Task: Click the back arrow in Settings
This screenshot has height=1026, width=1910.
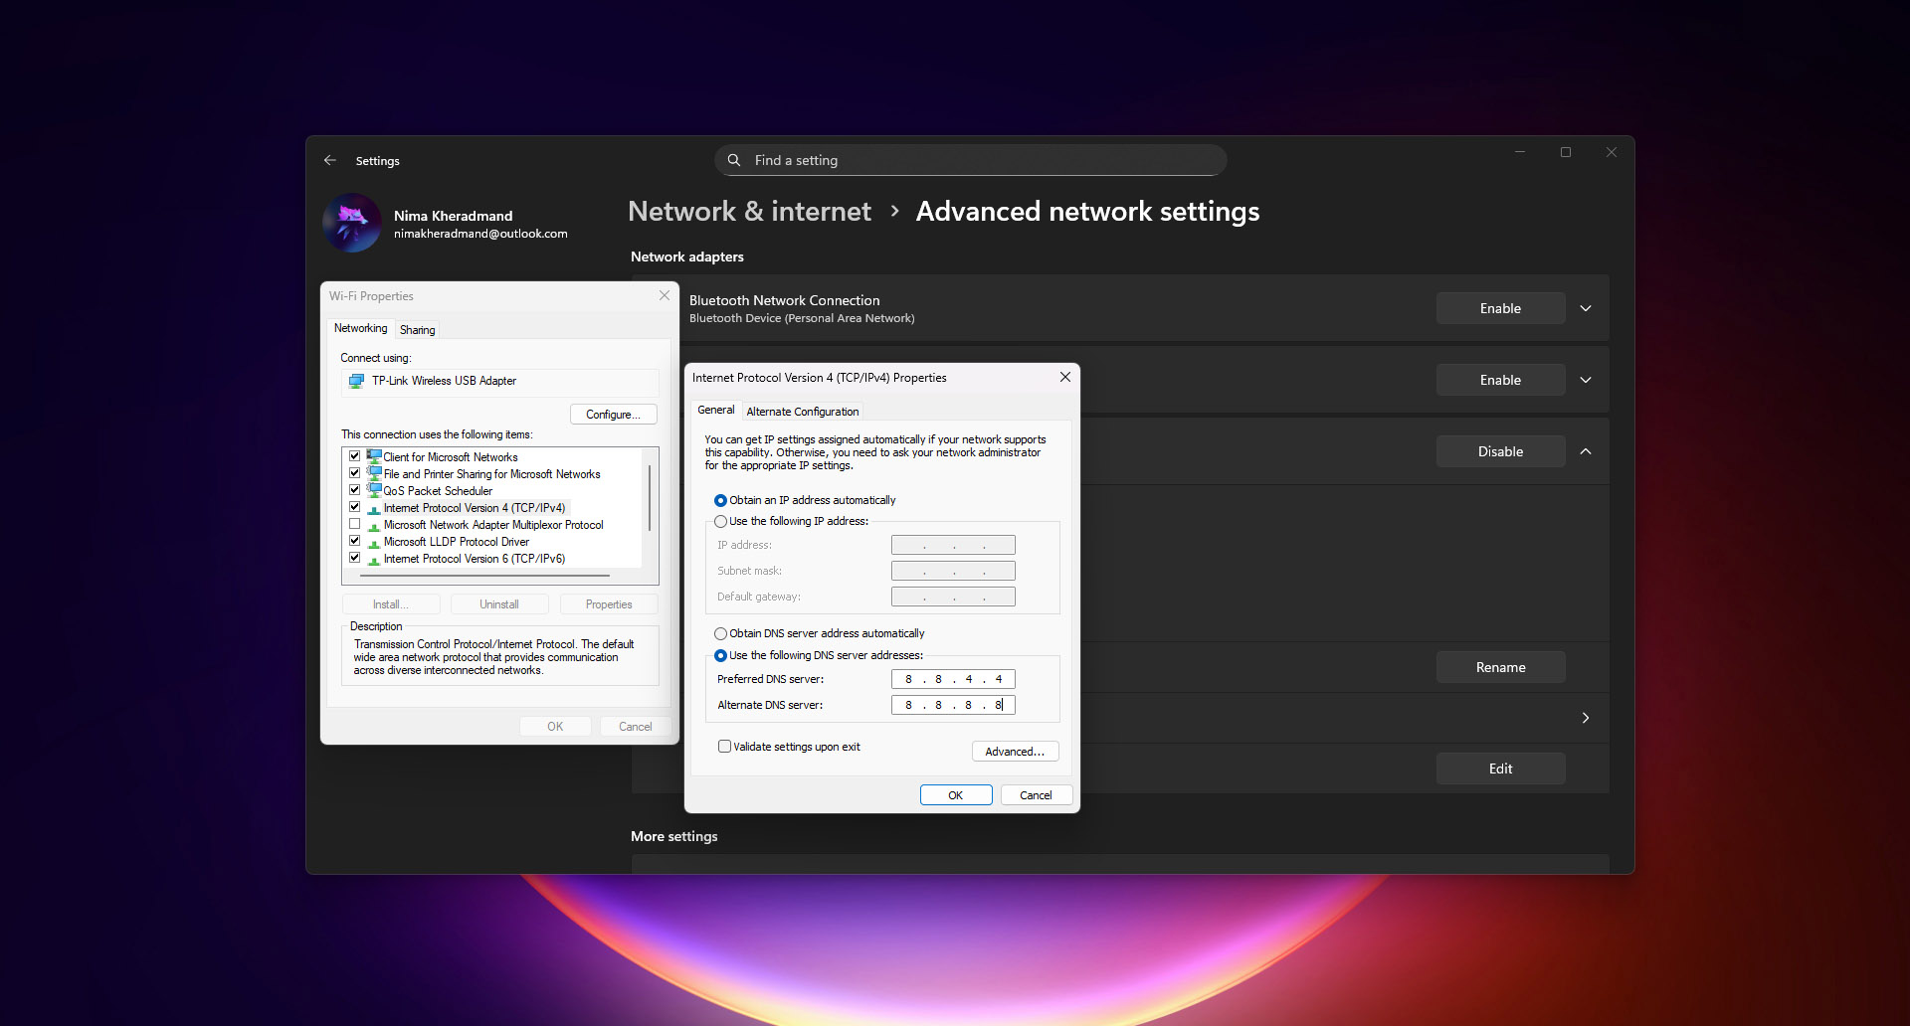Action: point(329,160)
